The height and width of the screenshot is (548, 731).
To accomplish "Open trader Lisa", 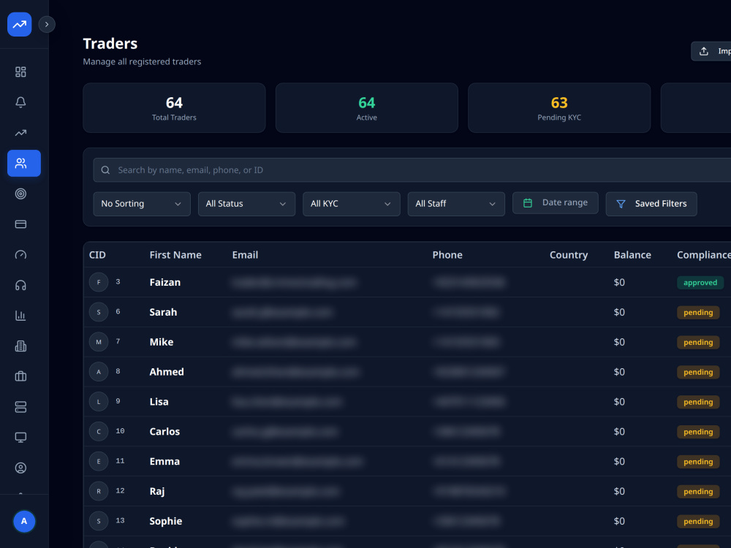I will pyautogui.click(x=159, y=402).
